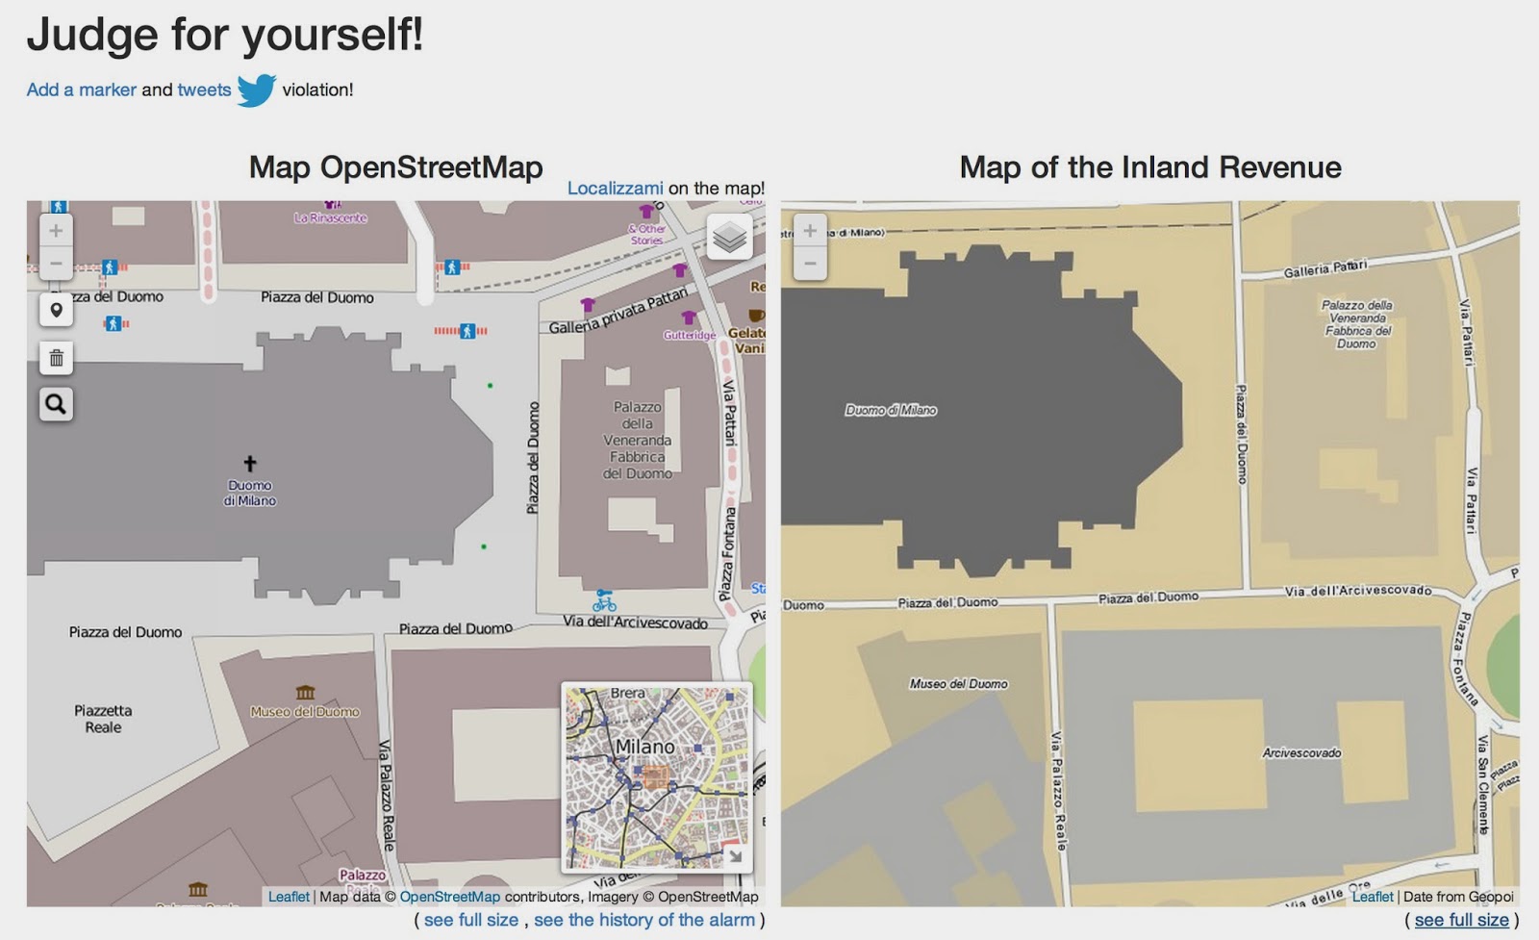Click the 'Judge for yourself!' heading
This screenshot has height=940, width=1539.
(225, 35)
